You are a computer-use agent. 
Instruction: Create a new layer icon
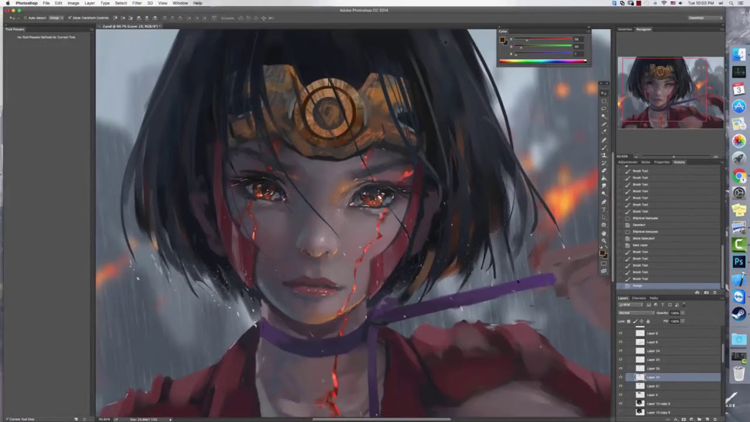(707, 420)
